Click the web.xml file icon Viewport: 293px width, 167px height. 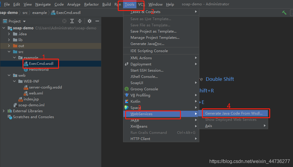pyautogui.click(x=26, y=93)
